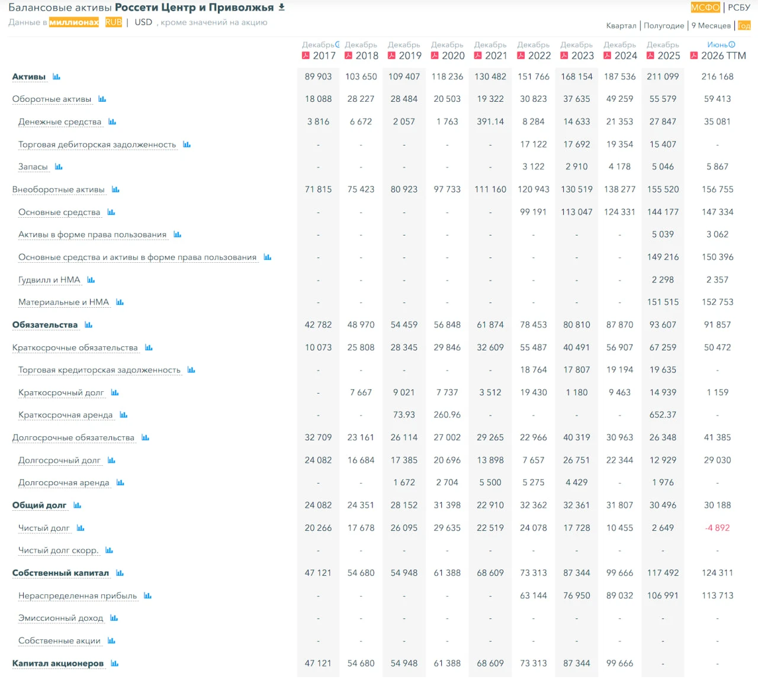
Task: Switch reporting standard to РСБУ
Action: click(739, 8)
